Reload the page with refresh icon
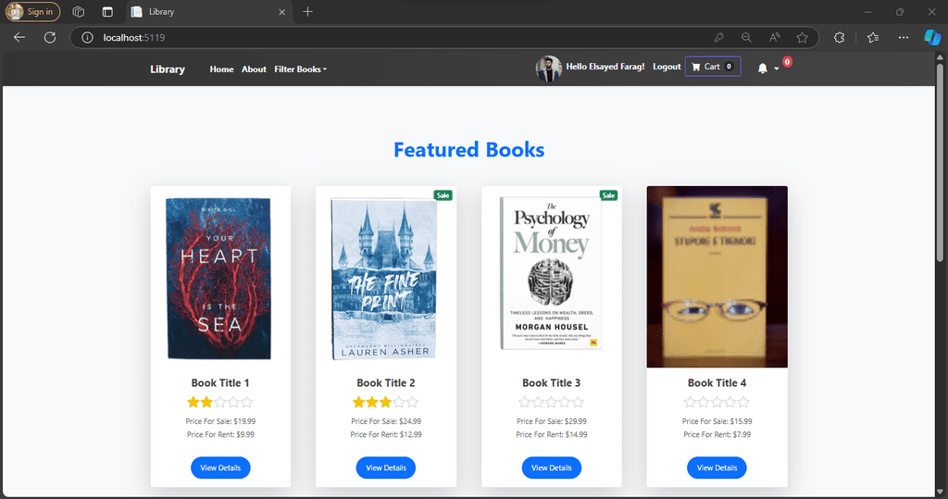This screenshot has width=948, height=499. click(x=50, y=38)
